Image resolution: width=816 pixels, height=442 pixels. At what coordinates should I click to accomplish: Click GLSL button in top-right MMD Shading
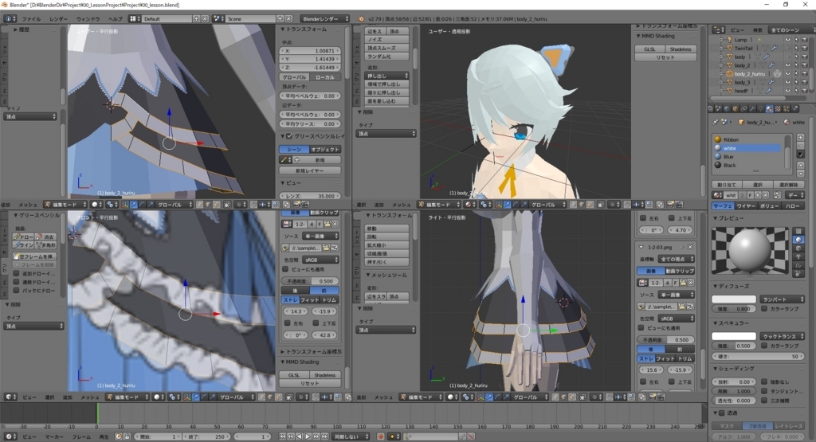pos(649,49)
